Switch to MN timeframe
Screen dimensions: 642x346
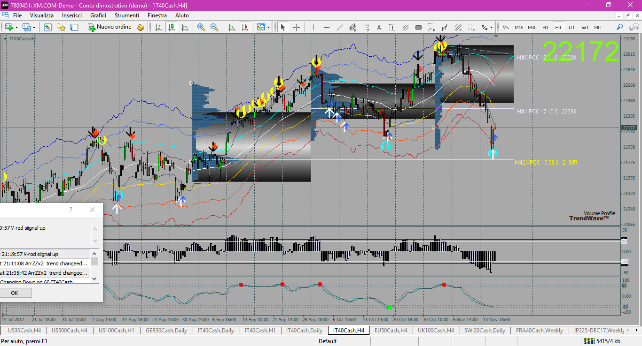click(598, 27)
